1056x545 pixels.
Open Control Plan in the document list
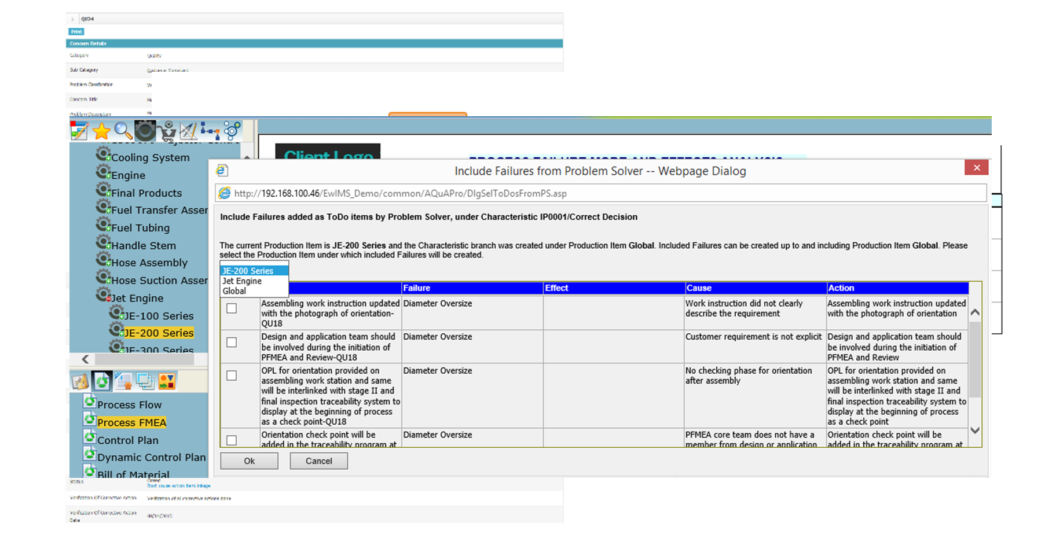(127, 440)
